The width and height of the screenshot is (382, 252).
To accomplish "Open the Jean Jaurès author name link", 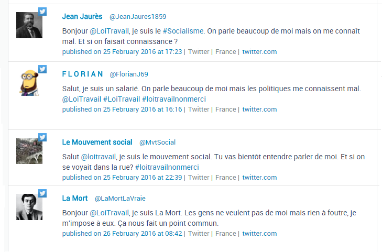I will [82, 17].
